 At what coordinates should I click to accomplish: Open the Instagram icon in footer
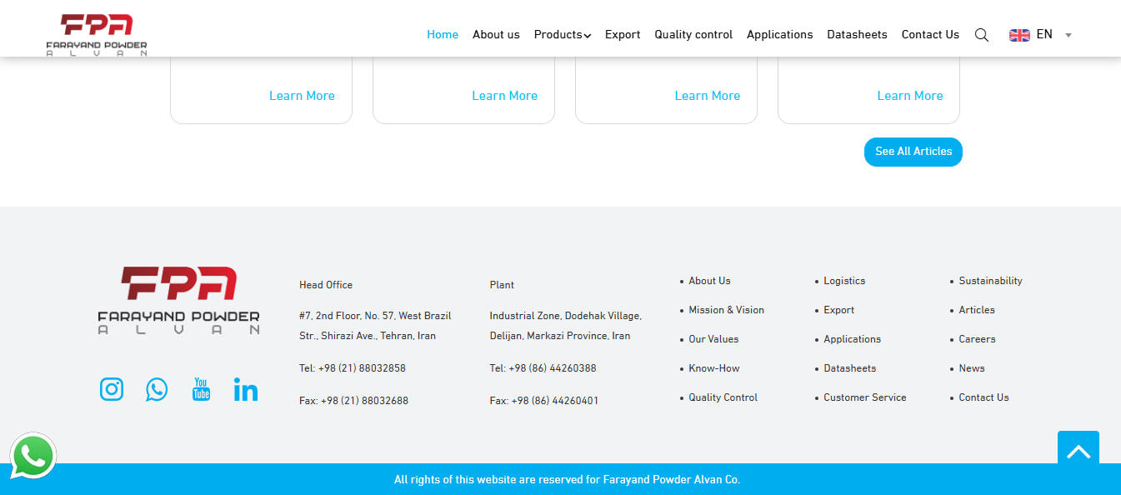(112, 389)
